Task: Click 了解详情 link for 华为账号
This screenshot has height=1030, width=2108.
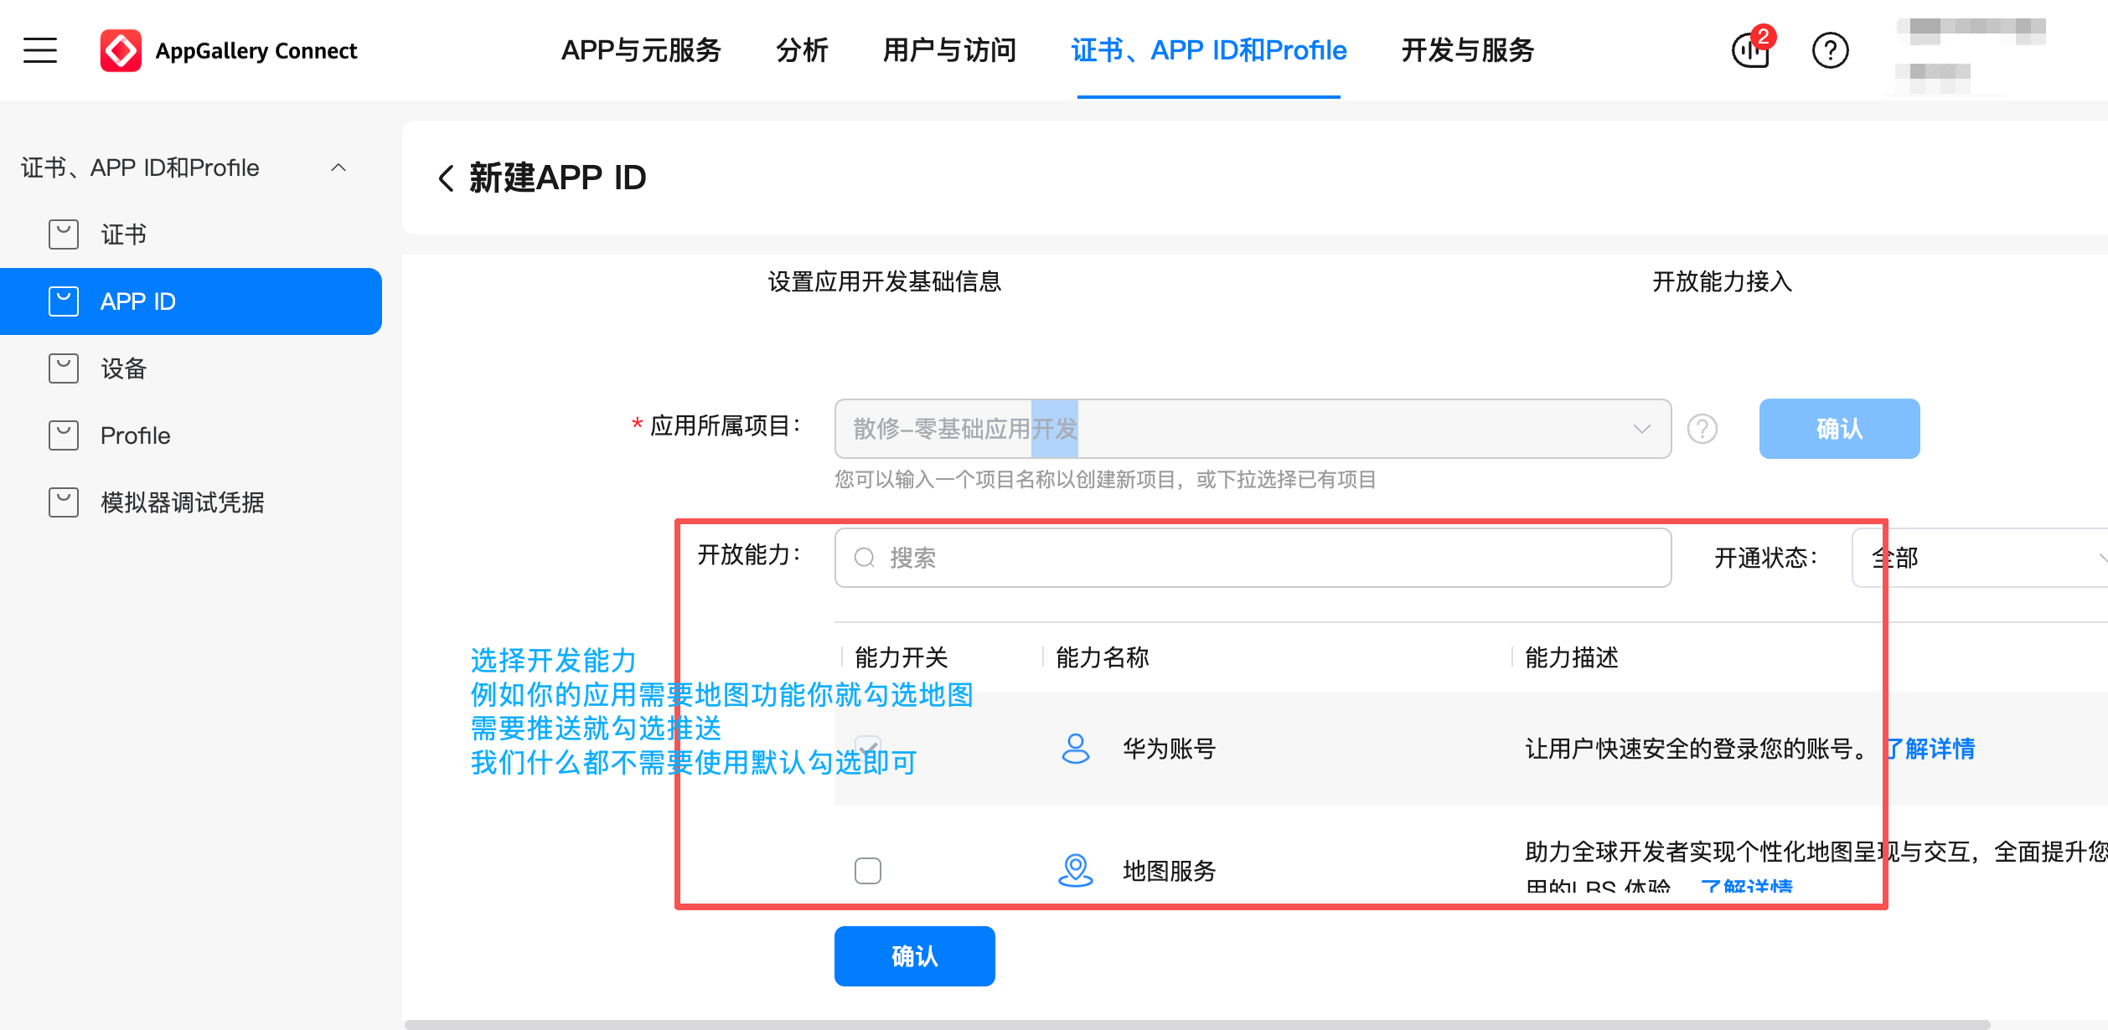Action: coord(1932,749)
